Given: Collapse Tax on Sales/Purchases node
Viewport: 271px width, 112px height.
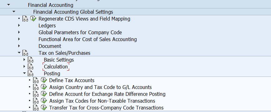Looking at the screenshot, I should (x=19, y=53).
